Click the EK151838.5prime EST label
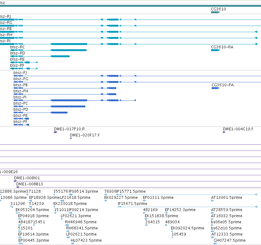The width and height of the screenshot is (261, 245). coord(161,216)
